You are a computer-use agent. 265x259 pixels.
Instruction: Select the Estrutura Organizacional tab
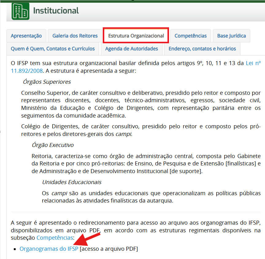tap(136, 36)
